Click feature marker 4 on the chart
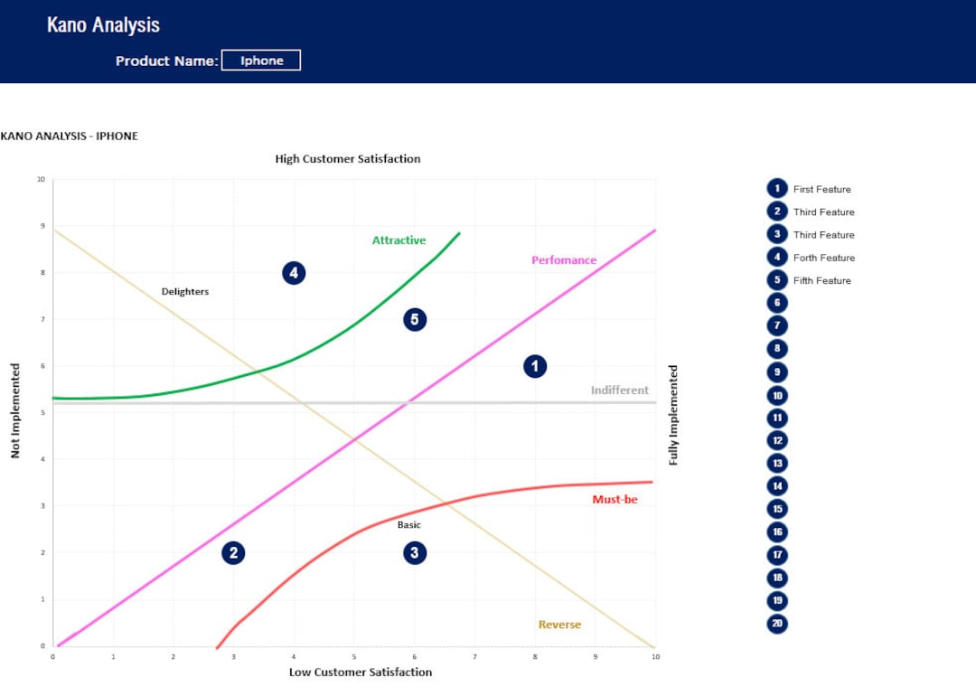 [x=294, y=273]
